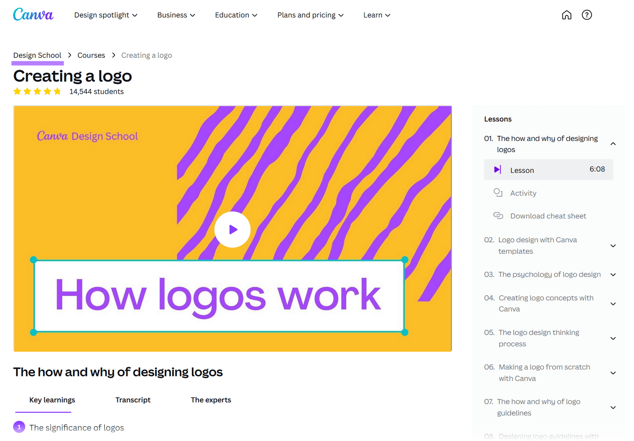The height and width of the screenshot is (441, 634).
Task: Open the "Design spotlight" menu
Action: tap(105, 15)
